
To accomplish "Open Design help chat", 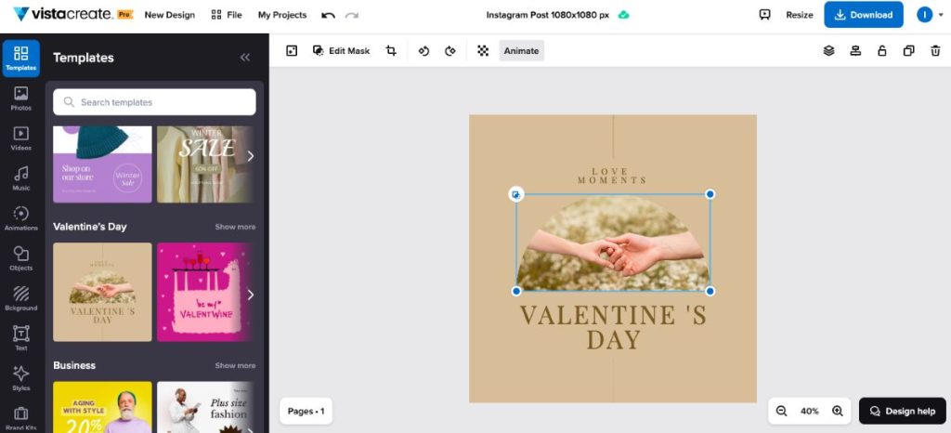I will coord(903,412).
